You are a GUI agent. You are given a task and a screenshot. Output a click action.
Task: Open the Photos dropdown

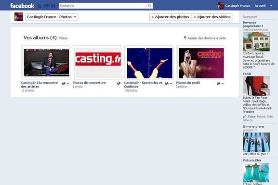(68, 17)
